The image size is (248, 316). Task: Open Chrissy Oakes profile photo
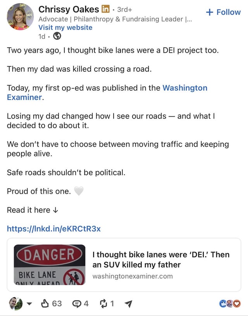click(21, 17)
